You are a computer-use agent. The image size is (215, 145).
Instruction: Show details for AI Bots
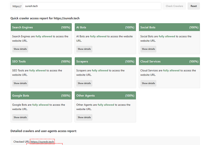(x=84, y=49)
